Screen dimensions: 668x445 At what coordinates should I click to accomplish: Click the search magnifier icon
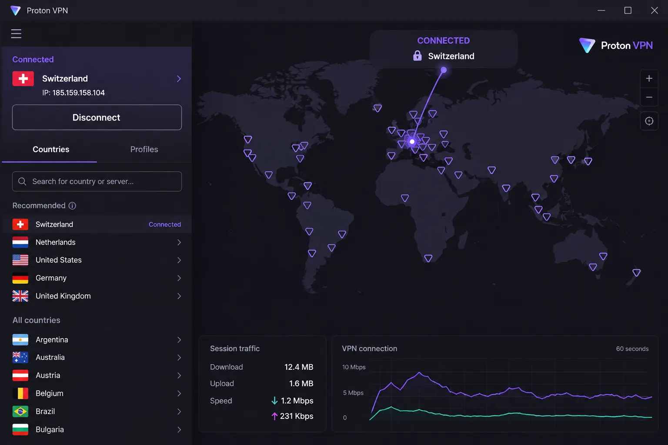coord(22,181)
